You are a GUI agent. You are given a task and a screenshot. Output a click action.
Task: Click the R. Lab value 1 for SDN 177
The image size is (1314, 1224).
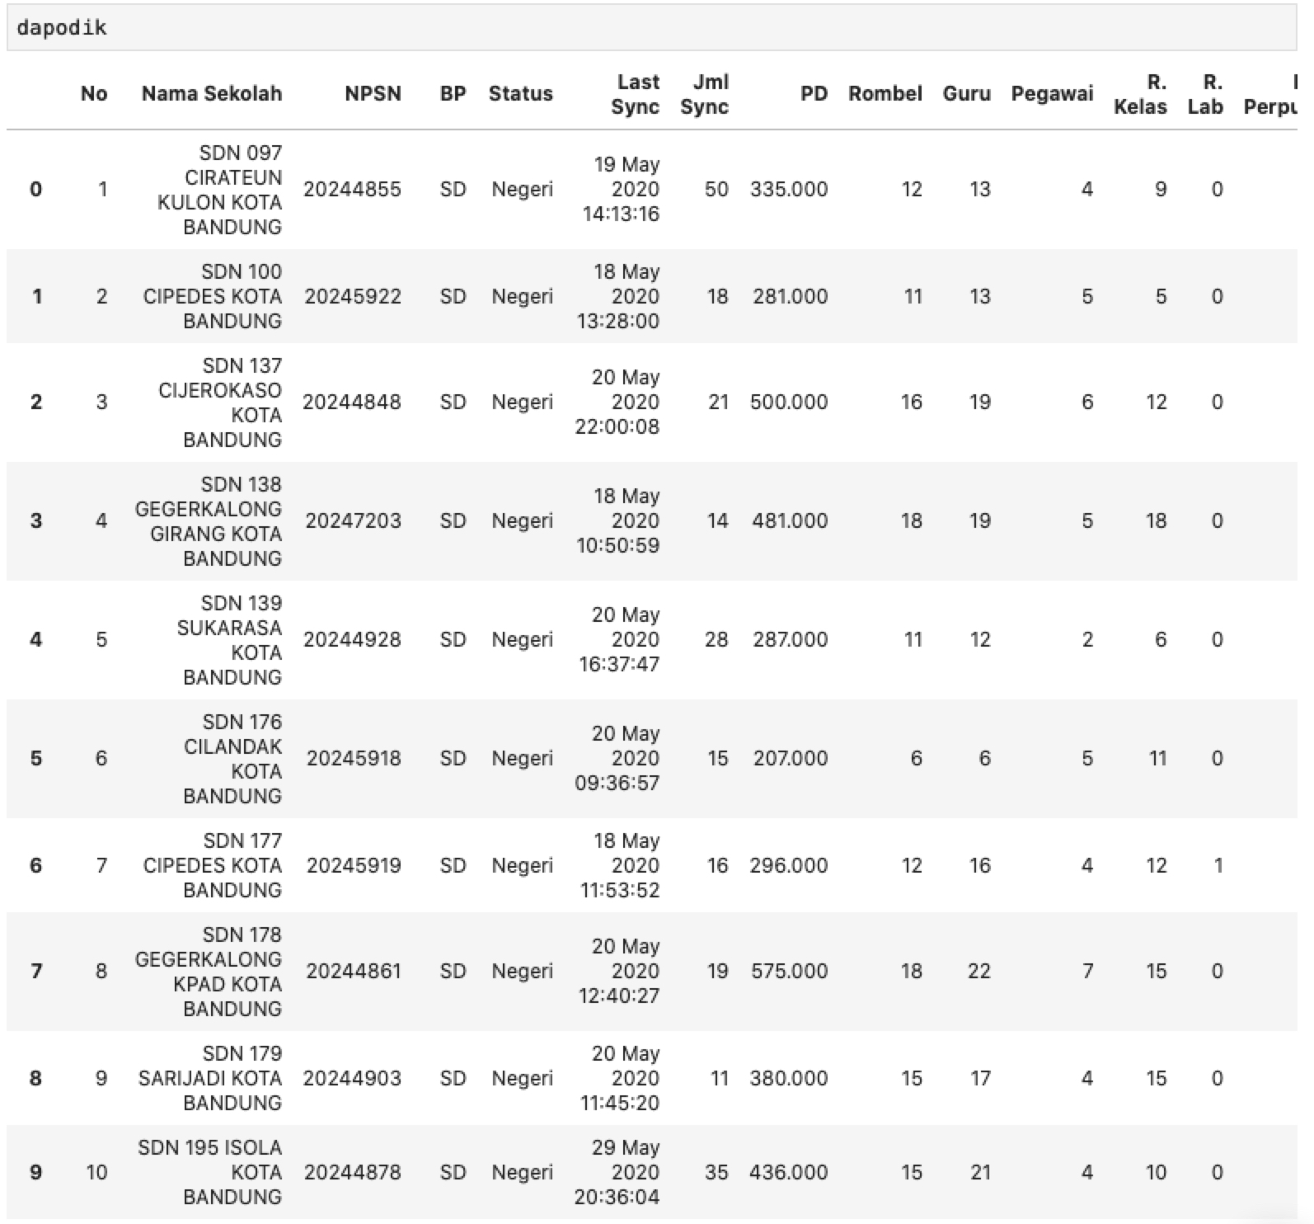[1218, 865]
